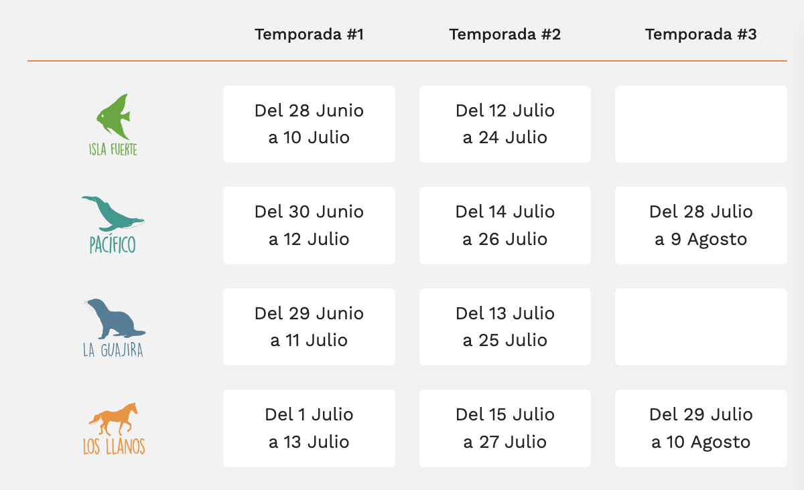Click the orange Los Llanos horse icon
The height and width of the screenshot is (490, 804).
pyautogui.click(x=113, y=418)
